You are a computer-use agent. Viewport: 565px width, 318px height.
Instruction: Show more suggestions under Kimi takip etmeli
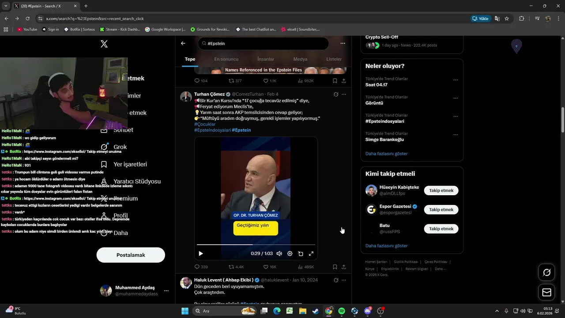[x=387, y=246]
